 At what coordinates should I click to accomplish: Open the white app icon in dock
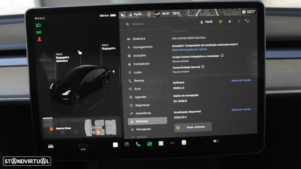[115, 145]
